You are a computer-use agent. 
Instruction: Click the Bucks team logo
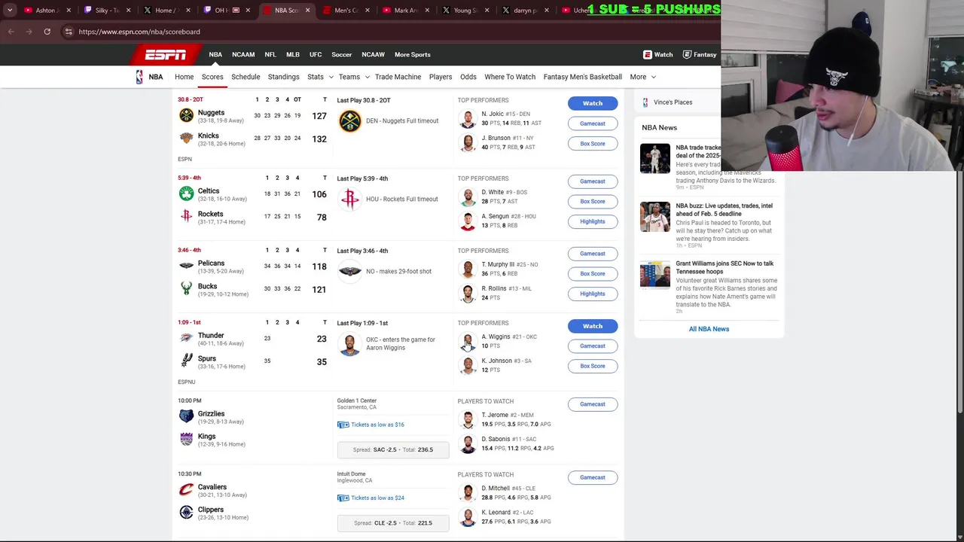pyautogui.click(x=186, y=288)
